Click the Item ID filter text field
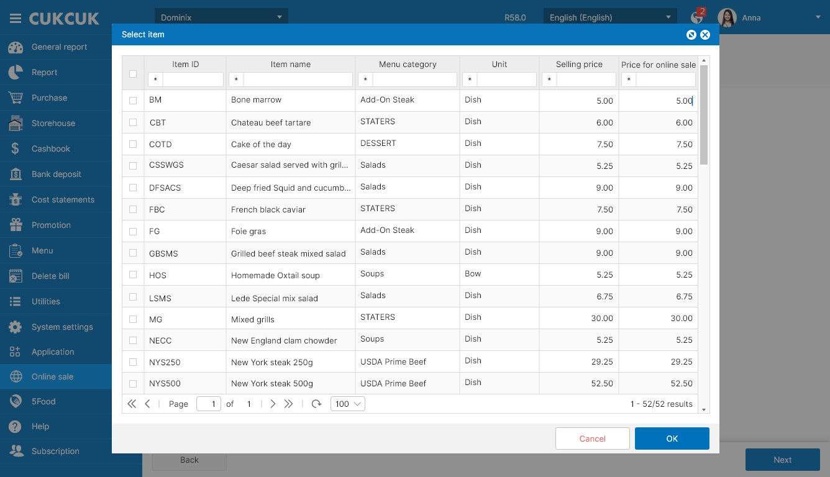Viewport: 830px width, 477px height. [x=193, y=79]
